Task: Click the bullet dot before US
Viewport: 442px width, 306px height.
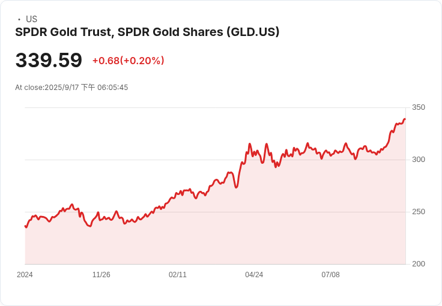Action: [x=19, y=19]
